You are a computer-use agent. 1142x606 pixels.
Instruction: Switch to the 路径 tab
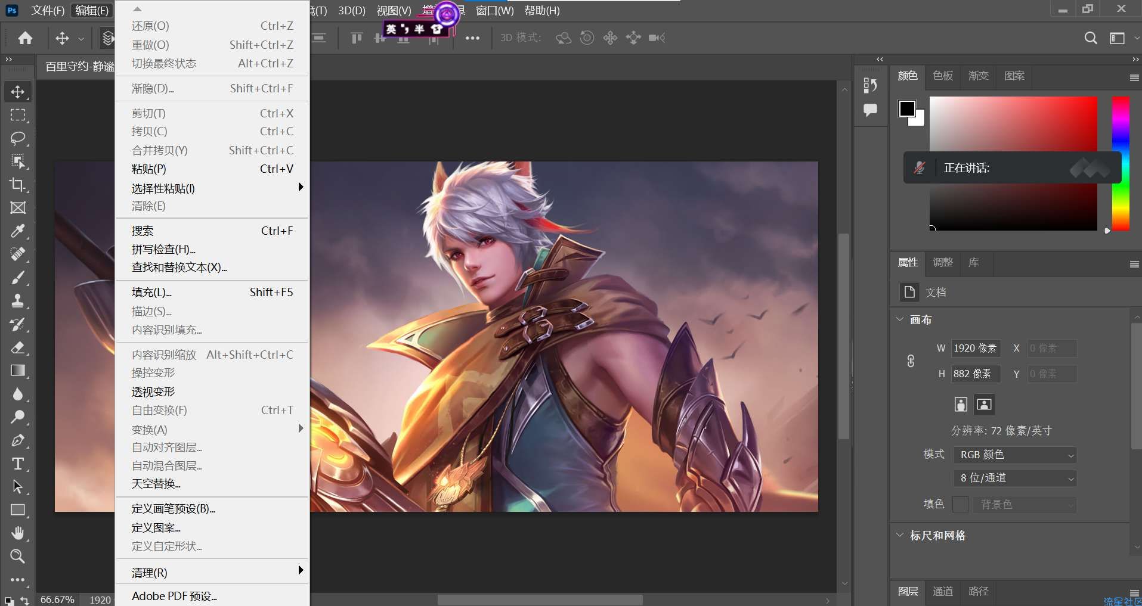tap(979, 591)
